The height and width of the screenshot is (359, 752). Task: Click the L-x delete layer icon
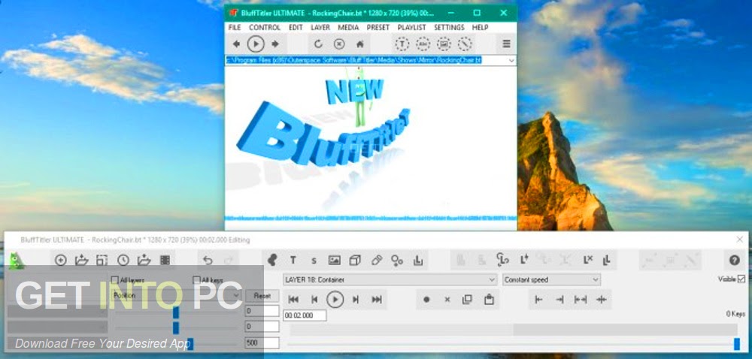pos(588,260)
